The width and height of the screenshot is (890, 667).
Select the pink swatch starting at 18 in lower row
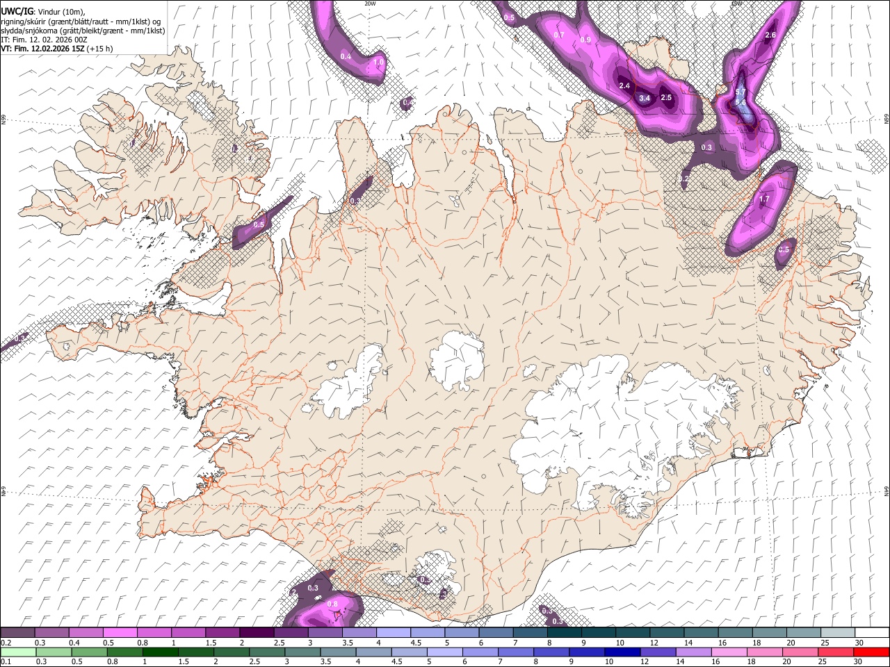(x=764, y=652)
